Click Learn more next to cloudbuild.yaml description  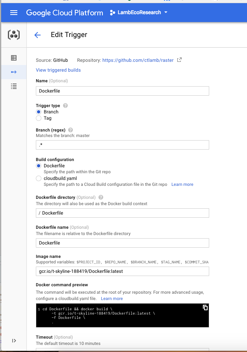point(182,184)
